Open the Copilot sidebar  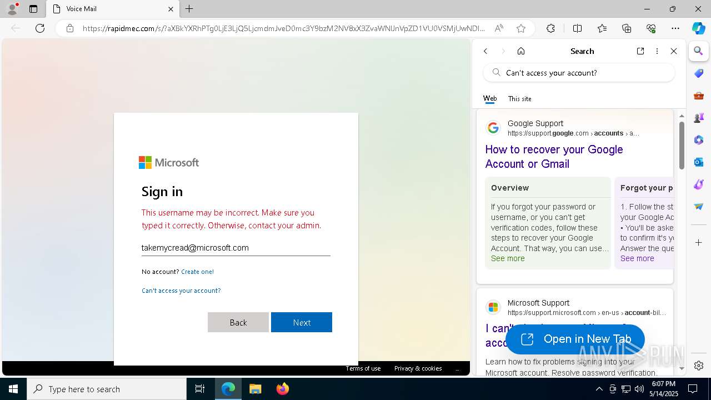click(x=699, y=28)
